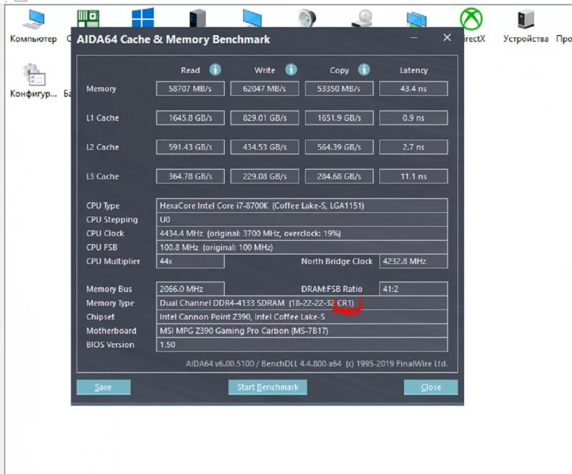The image size is (572, 474).
Task: Select L1 Cache write 829.01 GB/s
Action: (265, 118)
